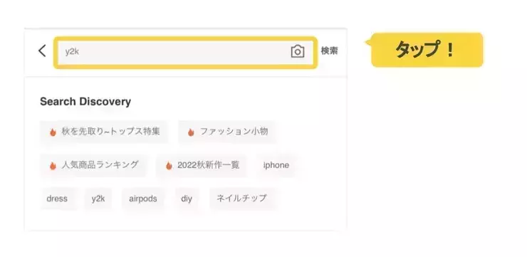Focus the y2k search input field
This screenshot has height=257, width=527.
(186, 52)
